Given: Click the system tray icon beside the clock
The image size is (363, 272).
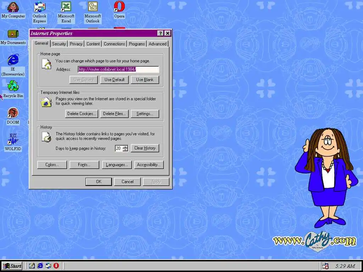Looking at the screenshot, I should point(325,266).
